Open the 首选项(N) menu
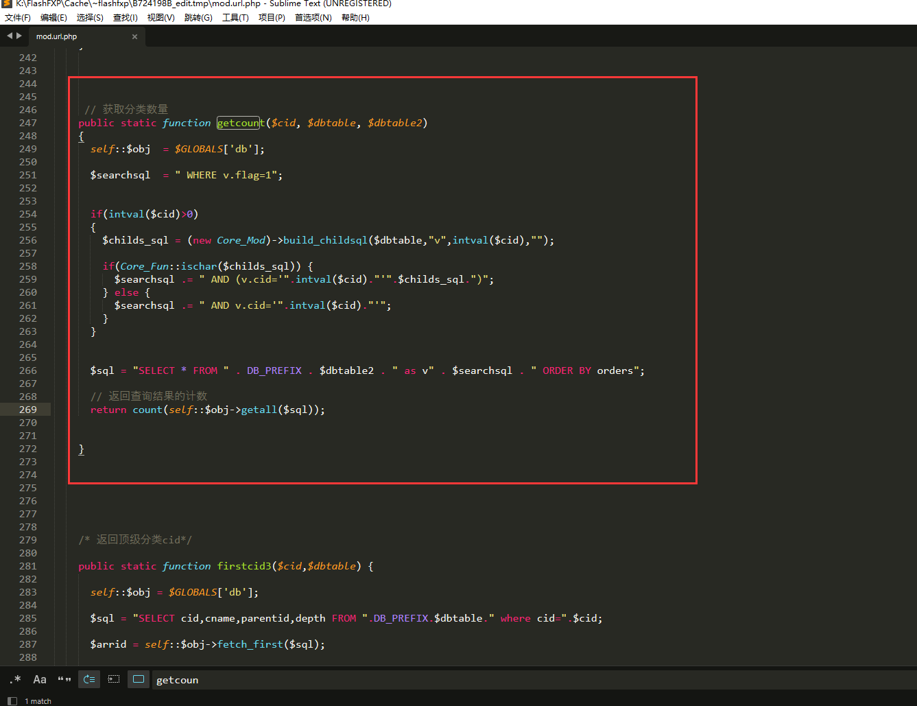Image resolution: width=917 pixels, height=706 pixels. 313,18
